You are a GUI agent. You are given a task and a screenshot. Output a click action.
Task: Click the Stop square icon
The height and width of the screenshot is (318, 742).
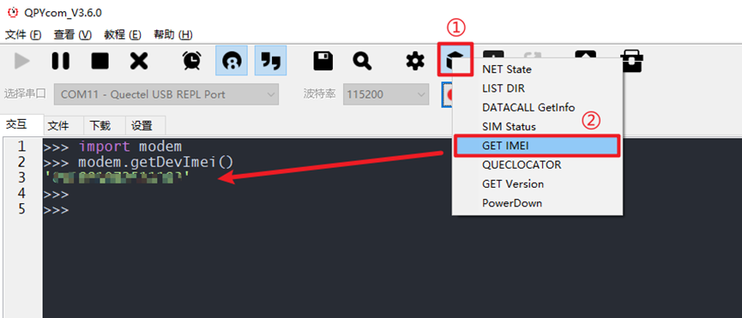100,61
